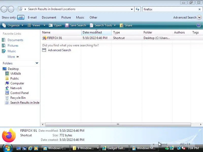Select the Public folder

[14, 79]
